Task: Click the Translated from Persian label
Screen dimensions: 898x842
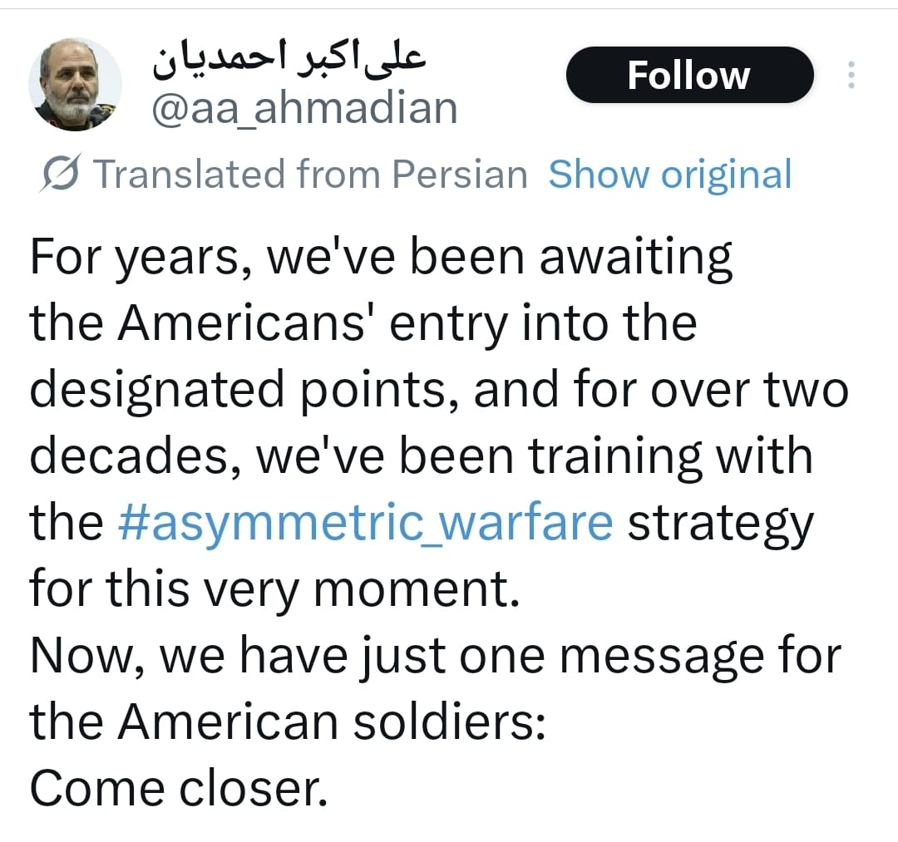Action: (309, 175)
